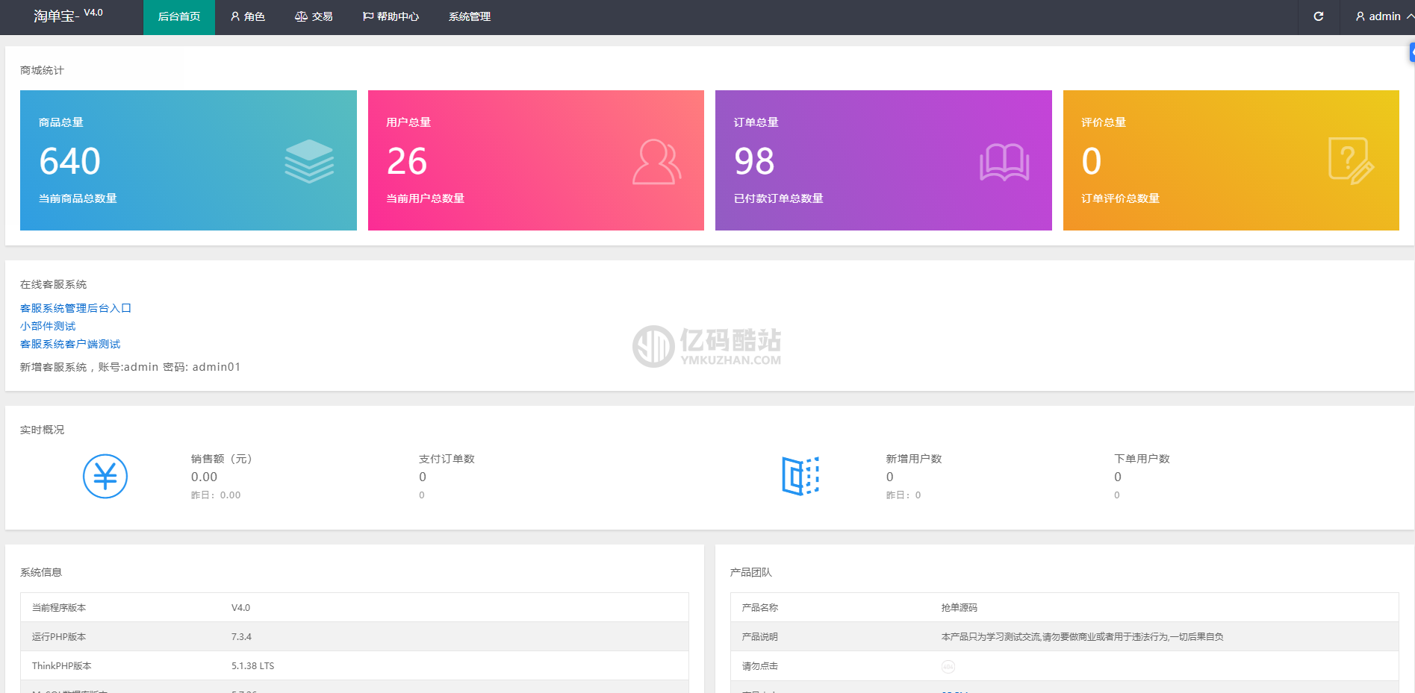Click the ThinkPHP版本 value 5.1.38 LTS
The width and height of the screenshot is (1415, 693).
point(252,665)
